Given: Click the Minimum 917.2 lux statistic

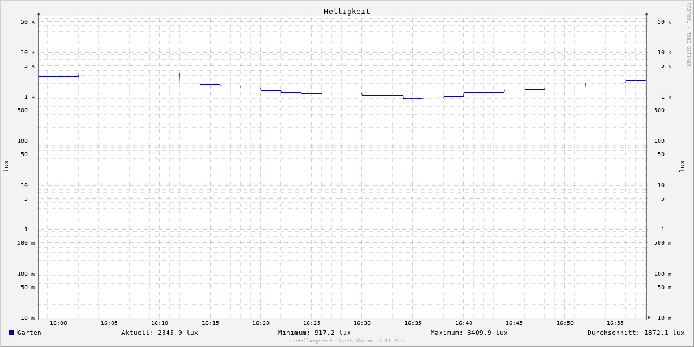Looking at the screenshot, I should 314,333.
